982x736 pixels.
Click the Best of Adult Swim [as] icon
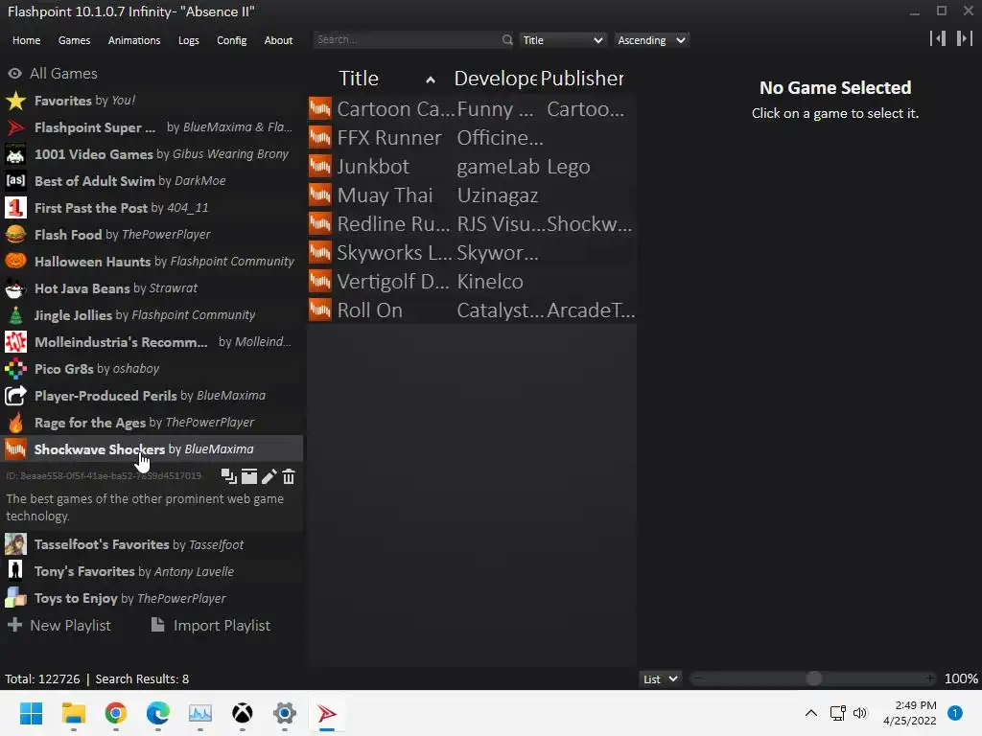15,181
